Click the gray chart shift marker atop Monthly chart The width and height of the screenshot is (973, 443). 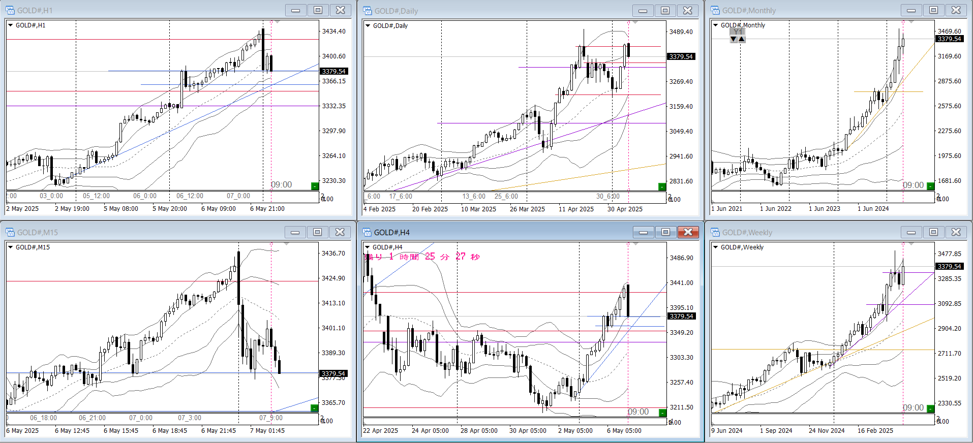(911, 22)
